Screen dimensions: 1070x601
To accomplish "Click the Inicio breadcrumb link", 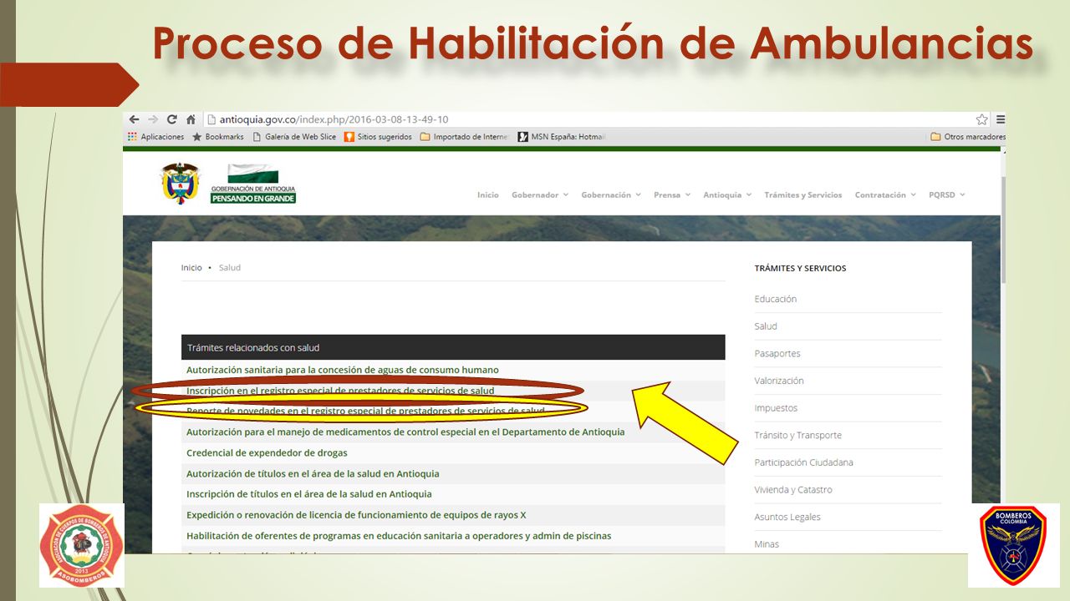I will click(x=191, y=268).
